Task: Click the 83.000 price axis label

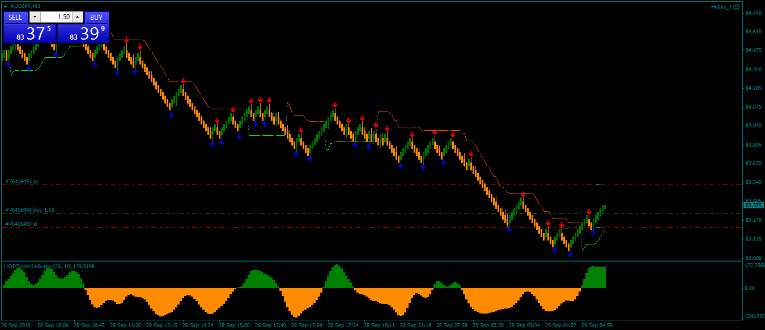Action: click(754, 258)
